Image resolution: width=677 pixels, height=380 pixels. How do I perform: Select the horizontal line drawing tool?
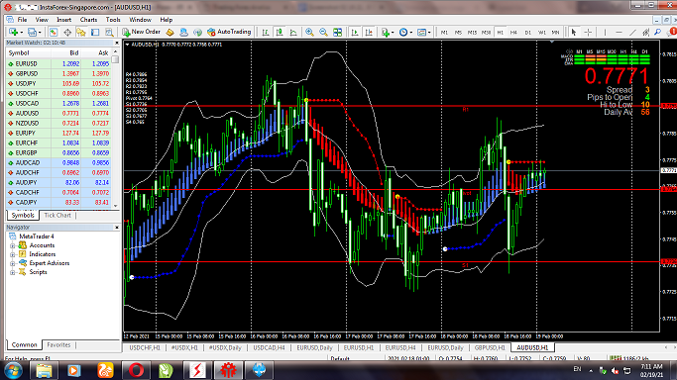pos(619,33)
